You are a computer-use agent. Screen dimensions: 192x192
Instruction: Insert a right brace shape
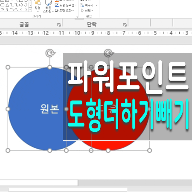26,9
